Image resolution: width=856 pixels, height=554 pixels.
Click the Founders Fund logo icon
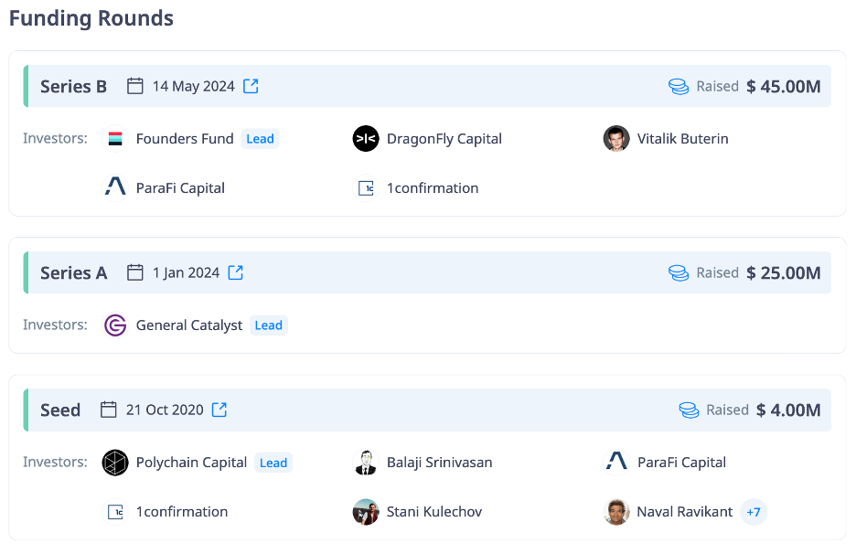[x=115, y=139]
